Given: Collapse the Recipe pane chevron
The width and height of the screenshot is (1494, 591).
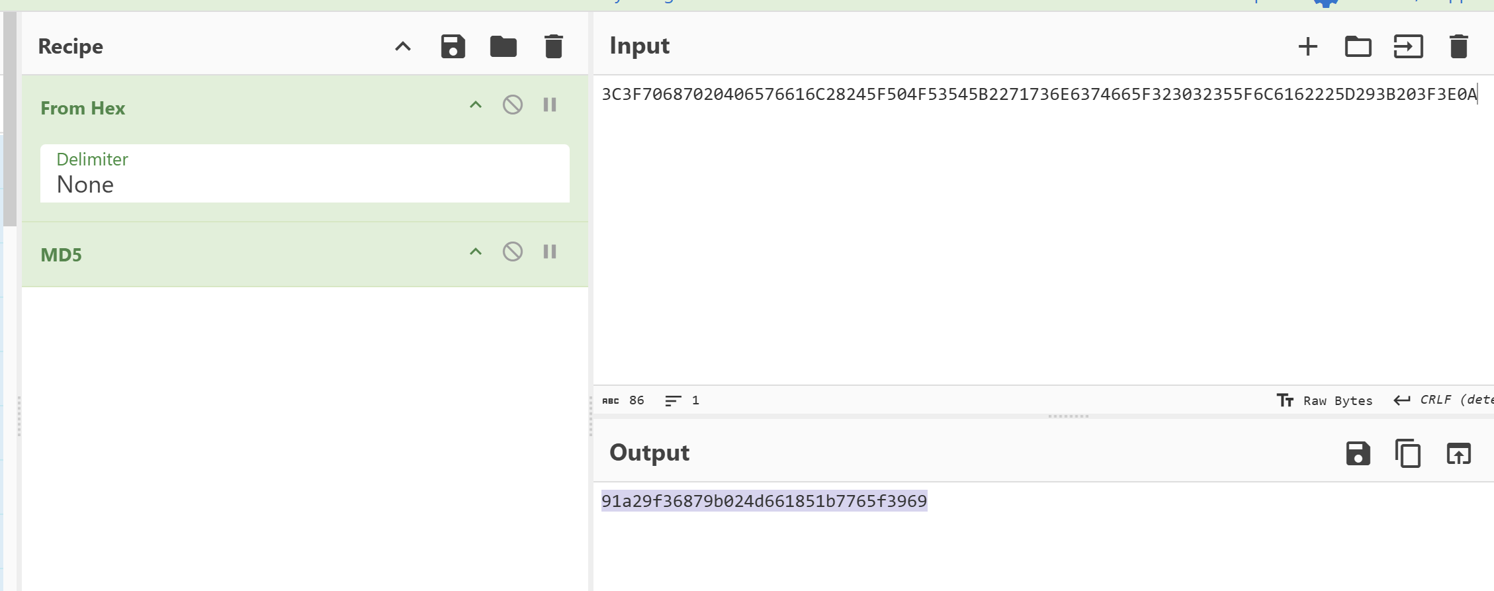Looking at the screenshot, I should click(x=402, y=47).
